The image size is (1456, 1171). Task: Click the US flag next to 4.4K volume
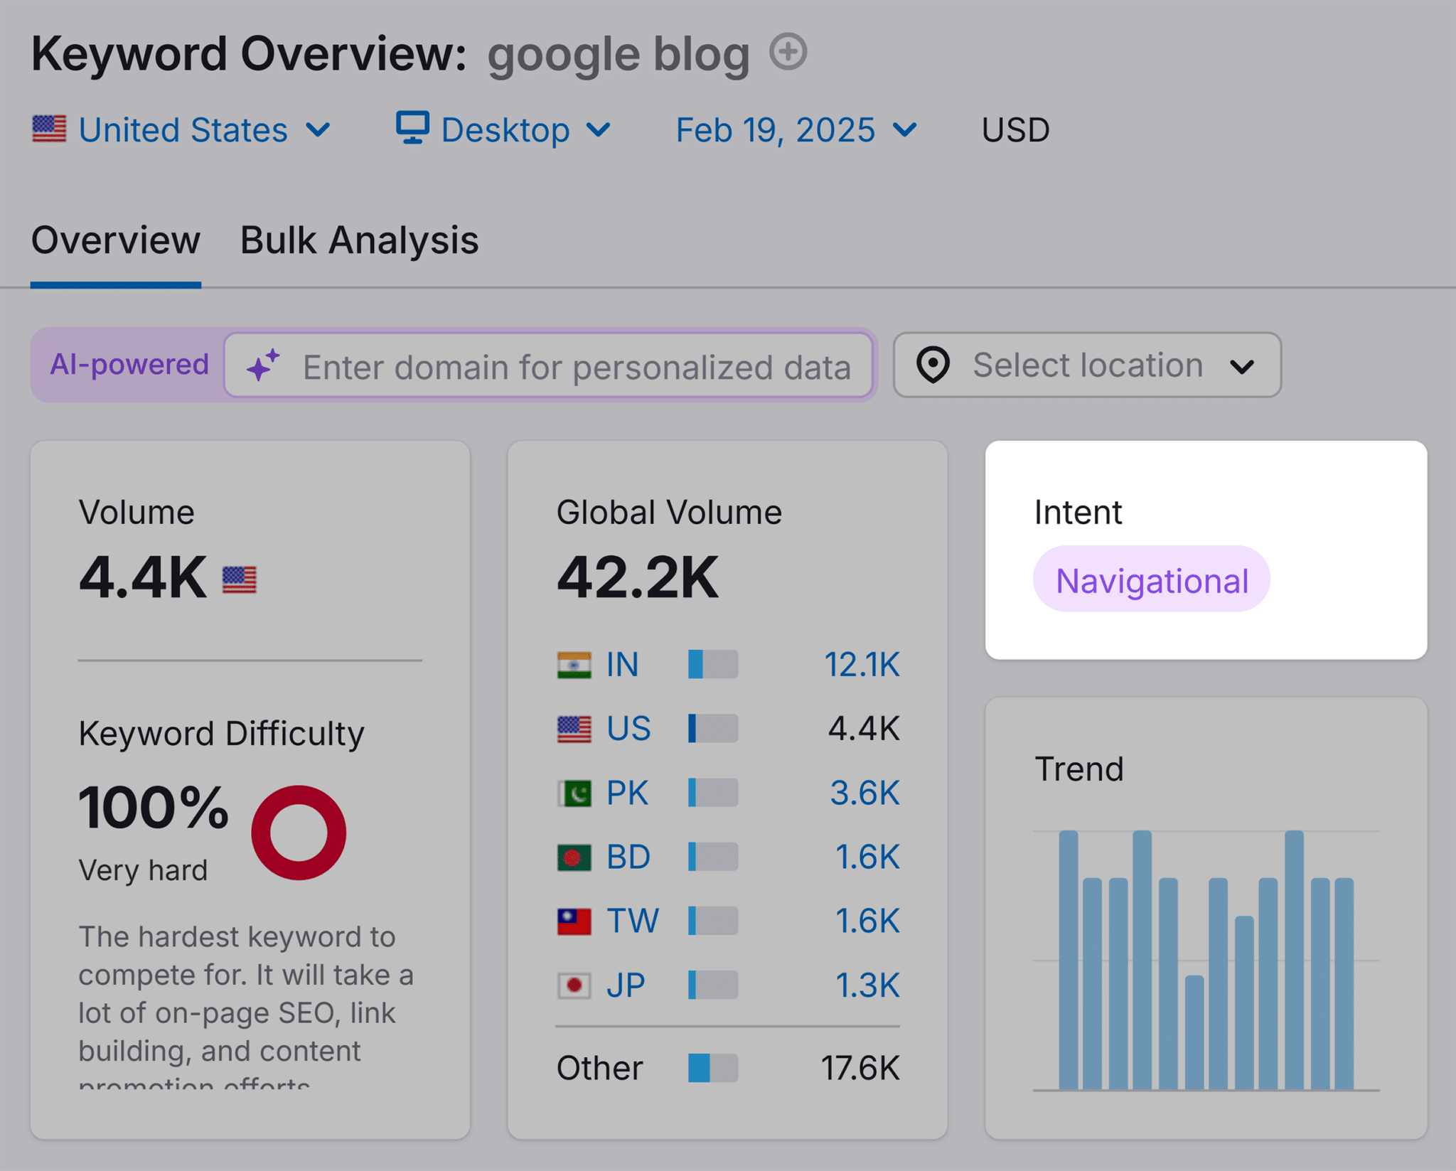(x=240, y=579)
